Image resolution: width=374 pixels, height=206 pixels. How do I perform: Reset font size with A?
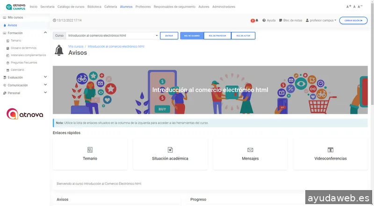pos(354,7)
